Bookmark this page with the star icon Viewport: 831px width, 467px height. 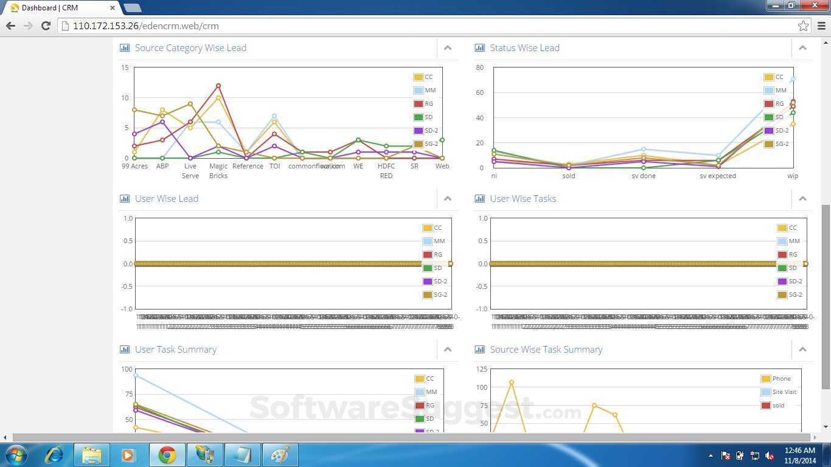[803, 26]
